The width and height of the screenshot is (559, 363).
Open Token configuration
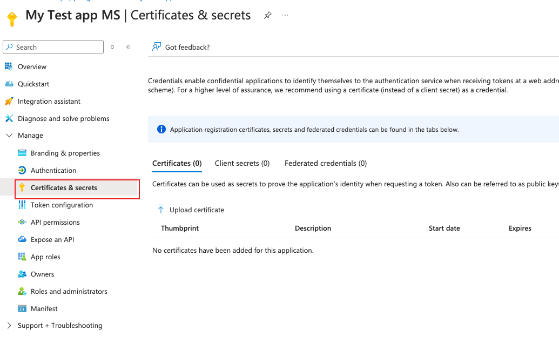coord(62,205)
